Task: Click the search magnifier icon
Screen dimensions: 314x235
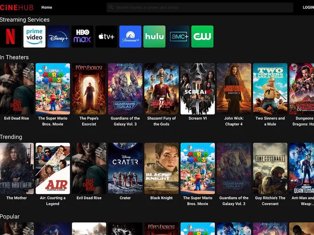Action: (x=111, y=7)
